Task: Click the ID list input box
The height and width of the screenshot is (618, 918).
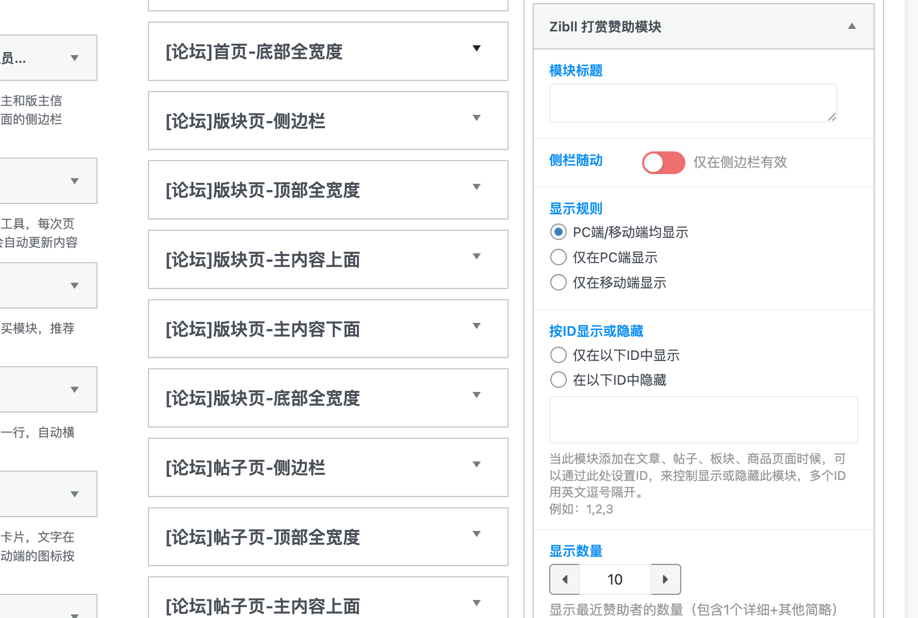Action: 703,420
